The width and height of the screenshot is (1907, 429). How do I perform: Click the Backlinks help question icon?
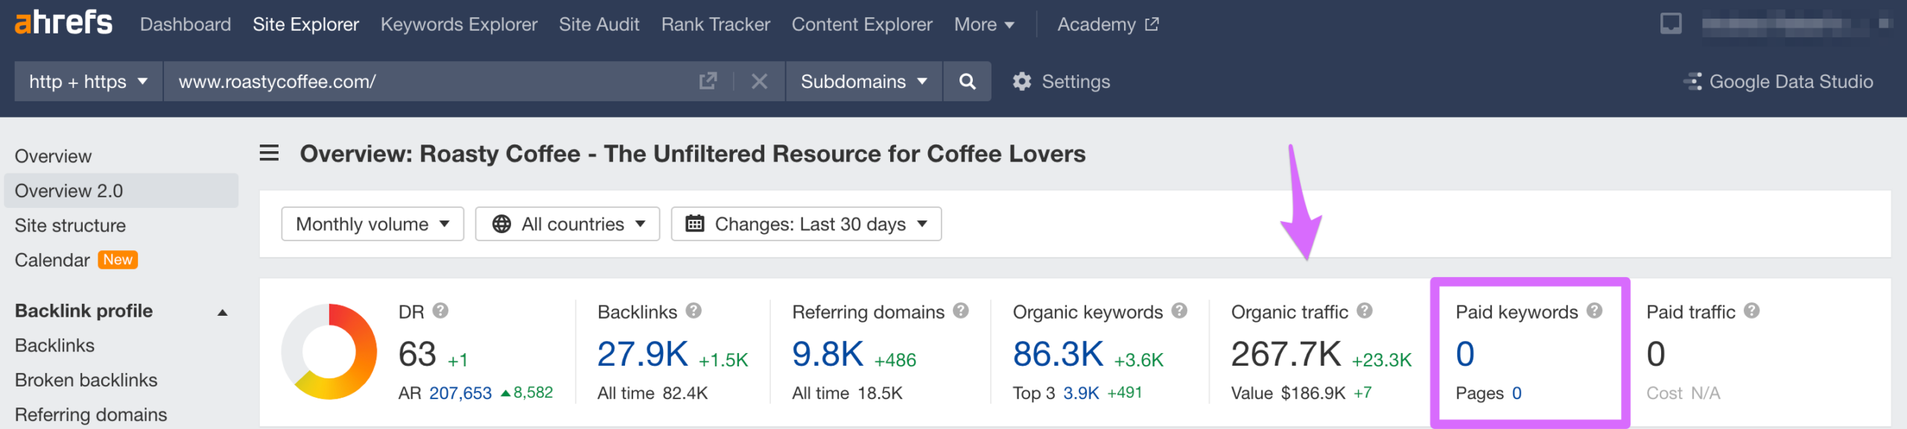tap(694, 311)
